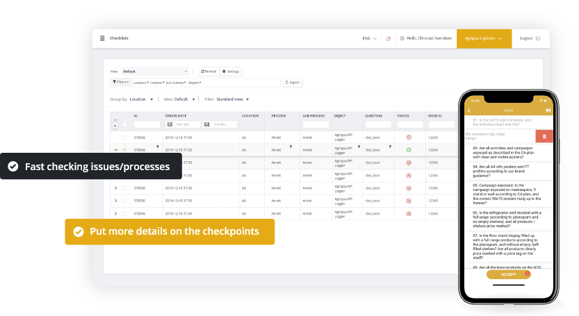Click the Export button
Screen dimensions: 579x316
(293, 82)
